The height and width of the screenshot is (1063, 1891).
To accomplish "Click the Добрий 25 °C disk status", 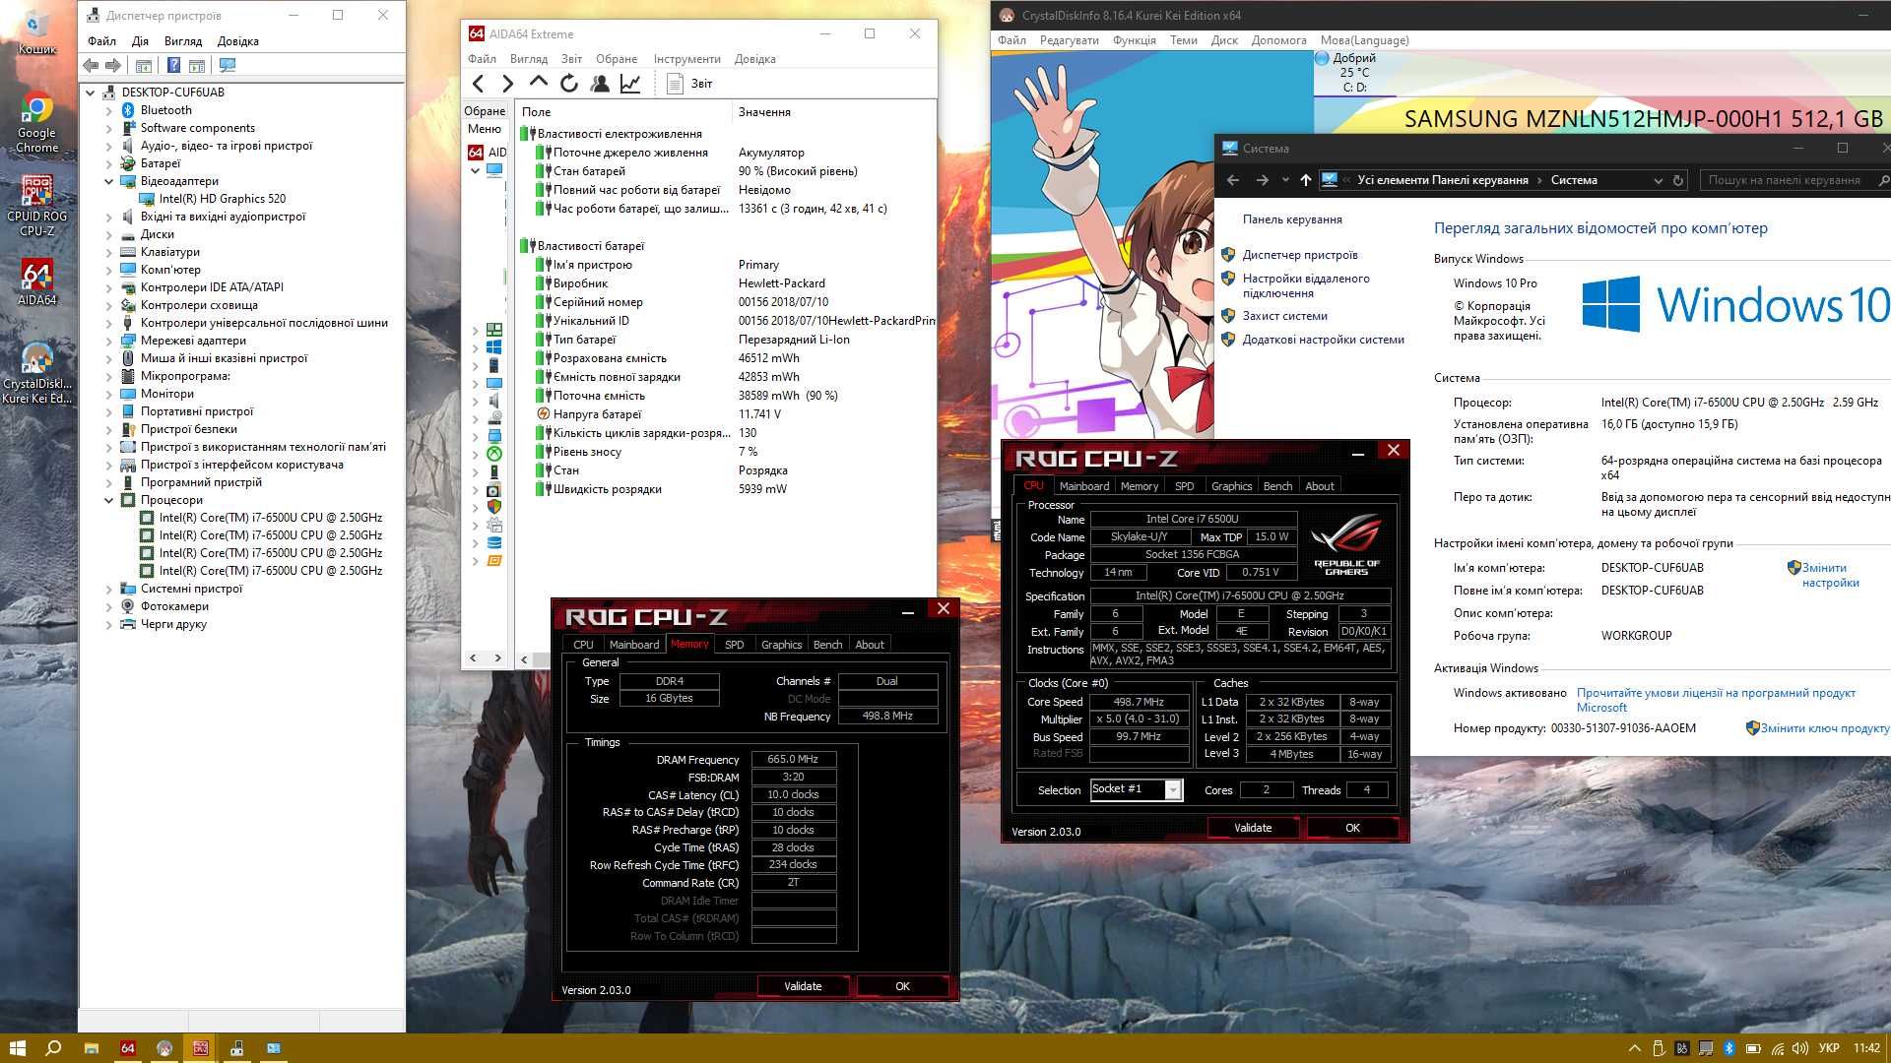I will click(x=1354, y=73).
